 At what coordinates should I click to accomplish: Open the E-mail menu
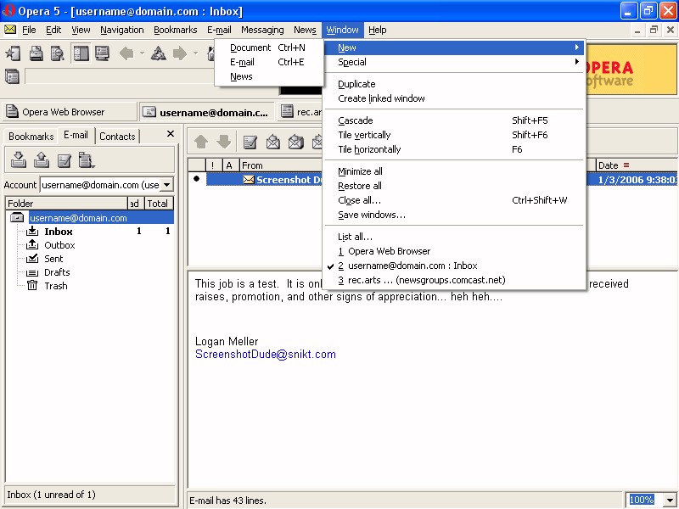pyautogui.click(x=219, y=30)
